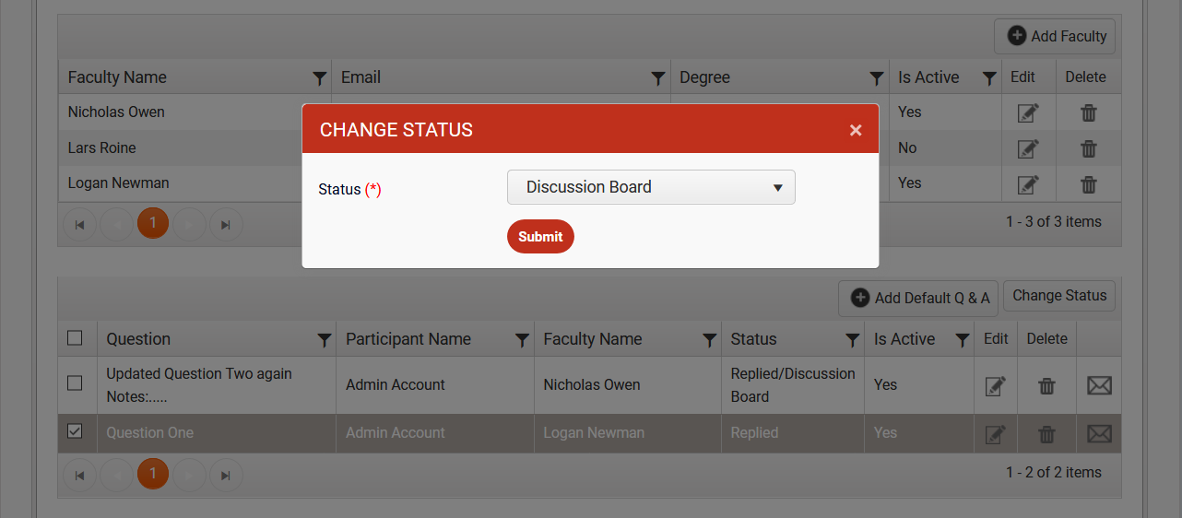Screen dimensions: 1182x518
Task: Send mail for Updated Question Two row
Action: click(x=1099, y=385)
